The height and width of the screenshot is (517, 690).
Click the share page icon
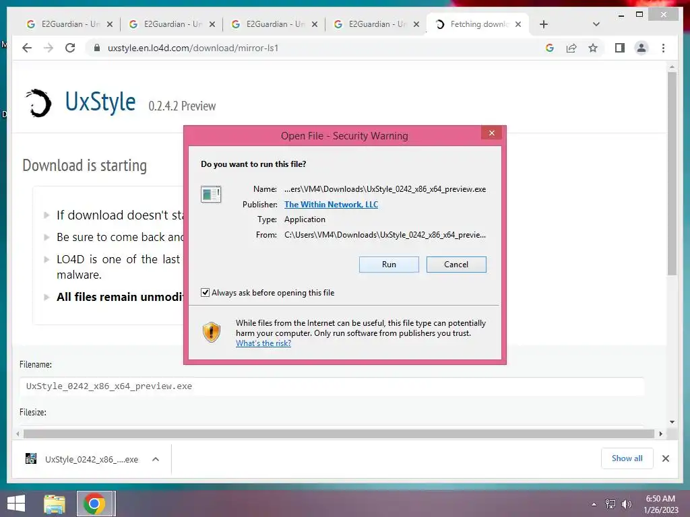[x=571, y=48]
